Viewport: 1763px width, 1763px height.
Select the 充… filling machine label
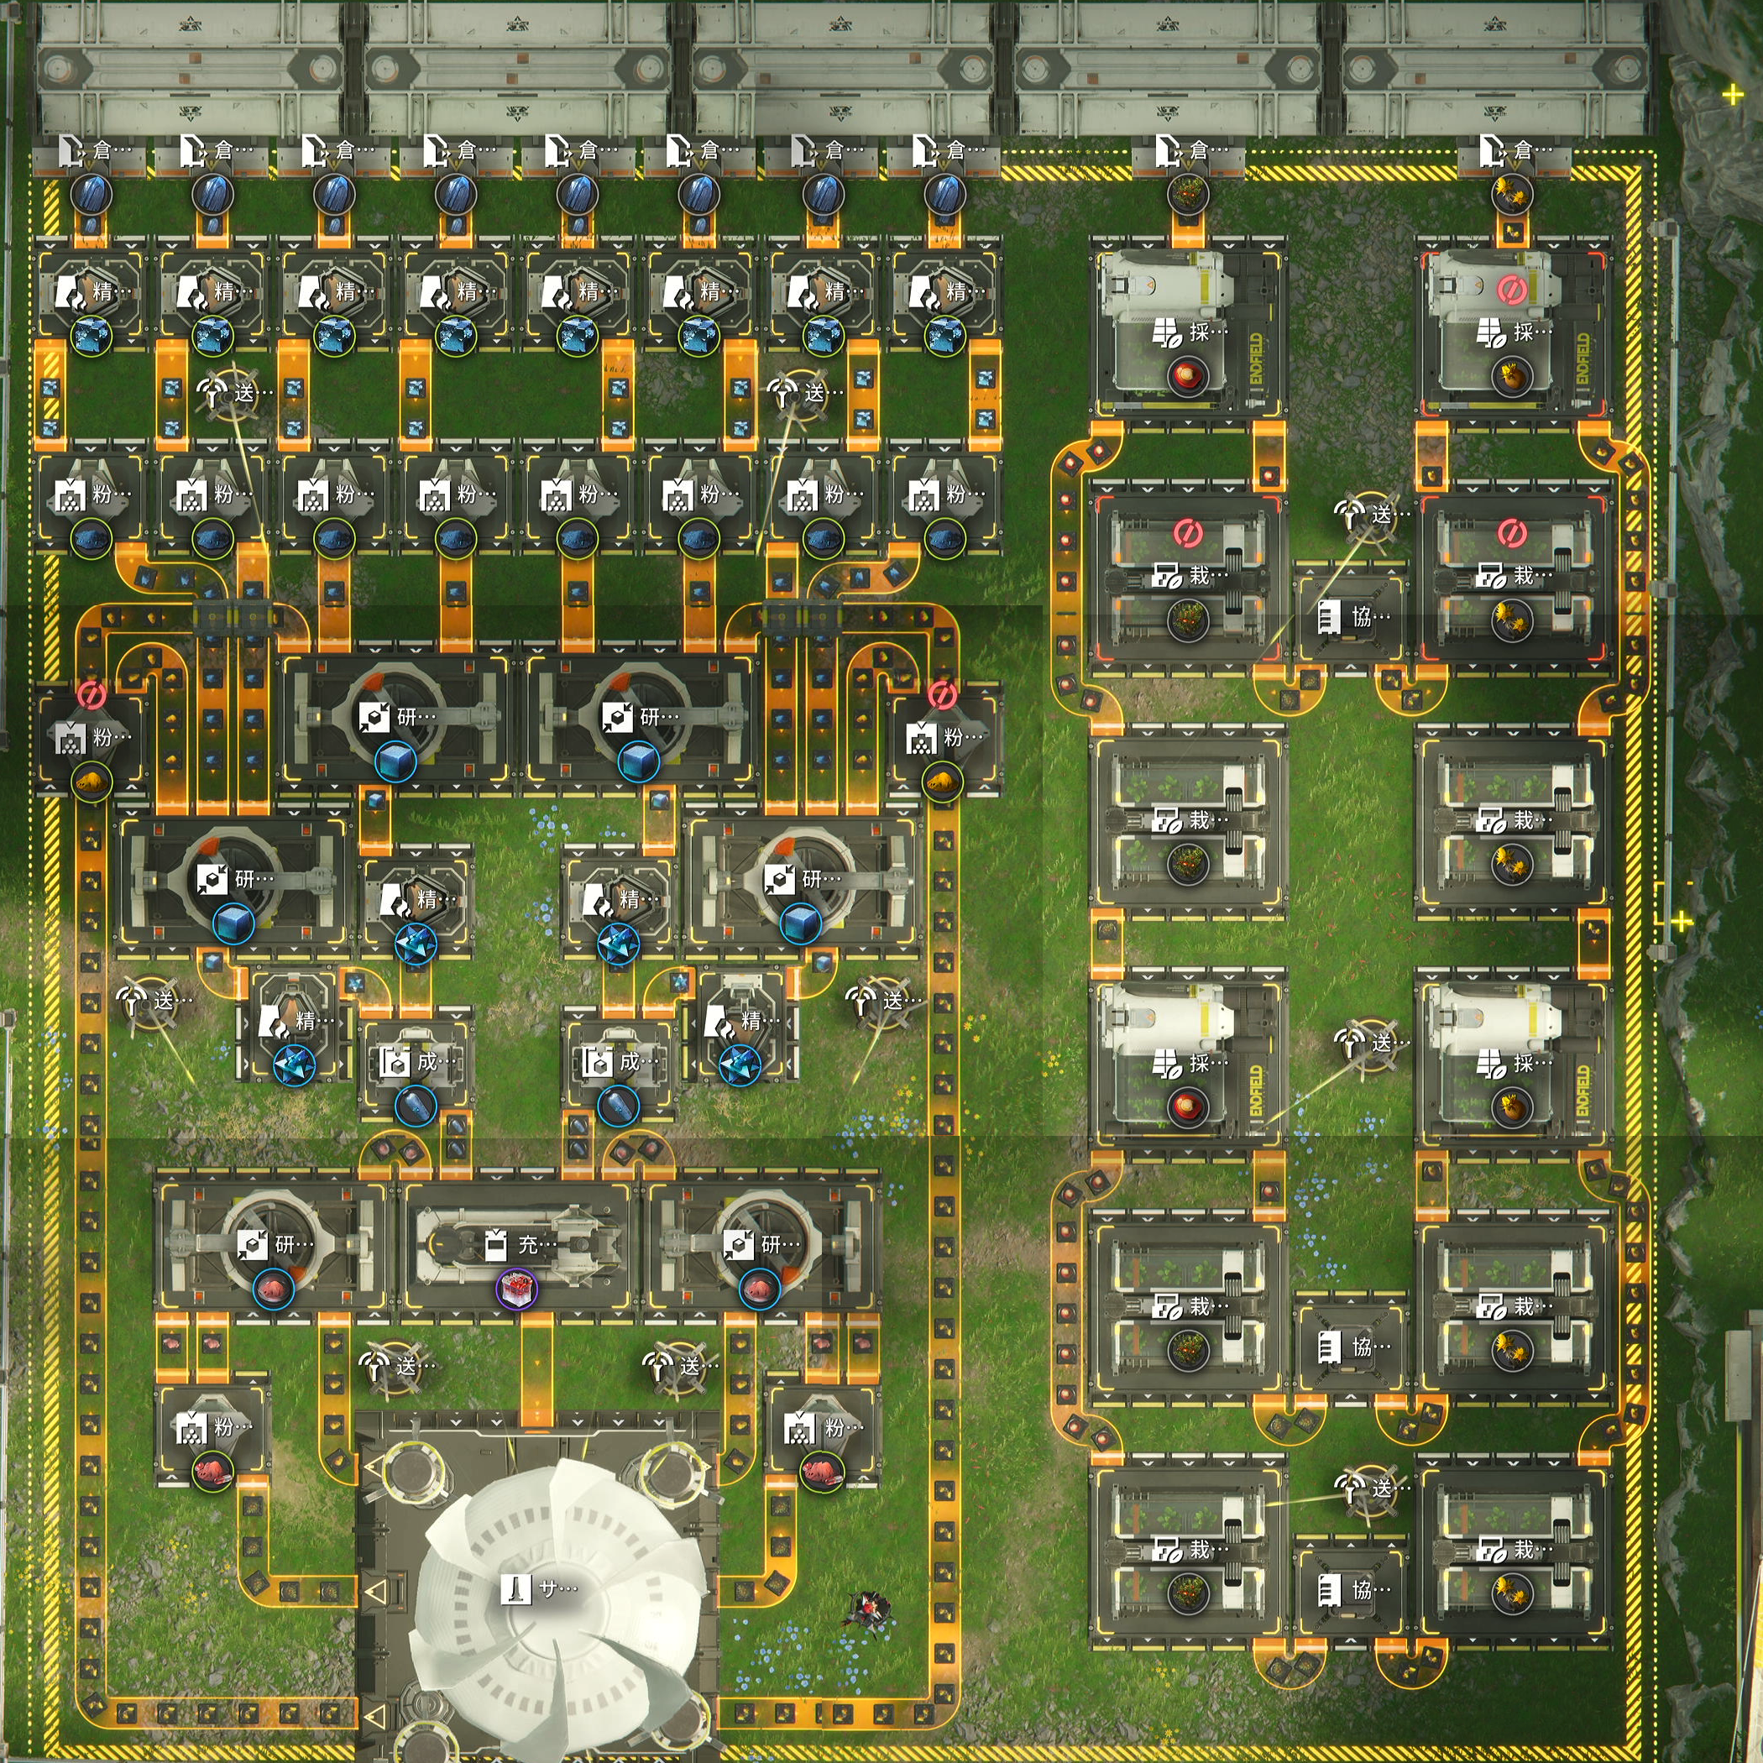coord(525,1244)
